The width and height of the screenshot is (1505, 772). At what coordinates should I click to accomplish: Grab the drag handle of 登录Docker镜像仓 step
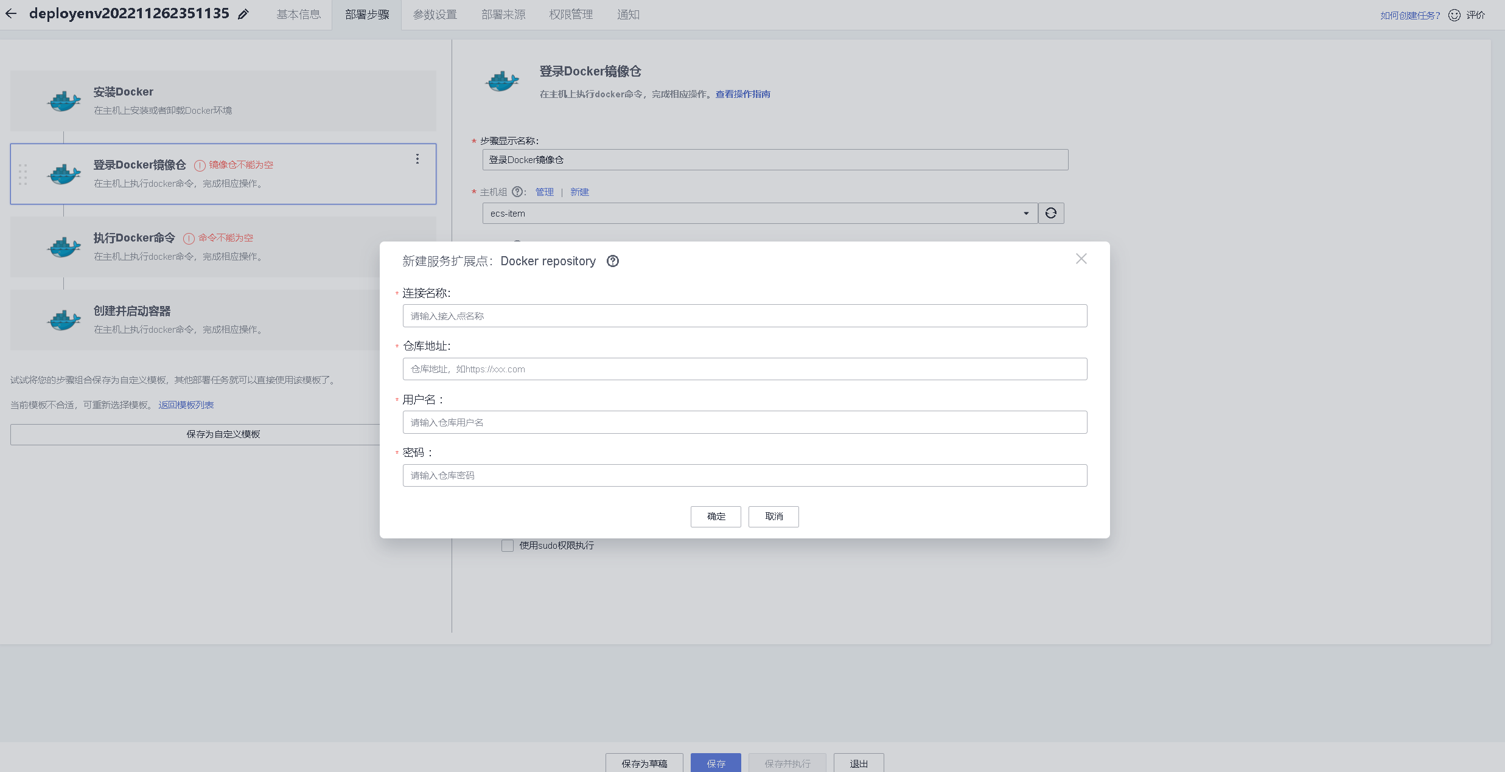(x=24, y=175)
